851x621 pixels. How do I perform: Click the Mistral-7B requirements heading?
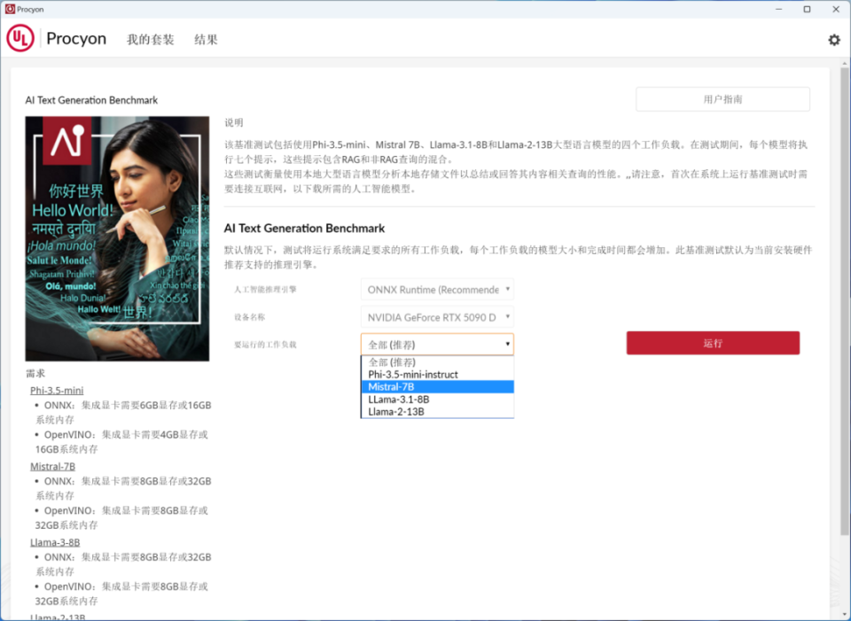tap(52, 467)
